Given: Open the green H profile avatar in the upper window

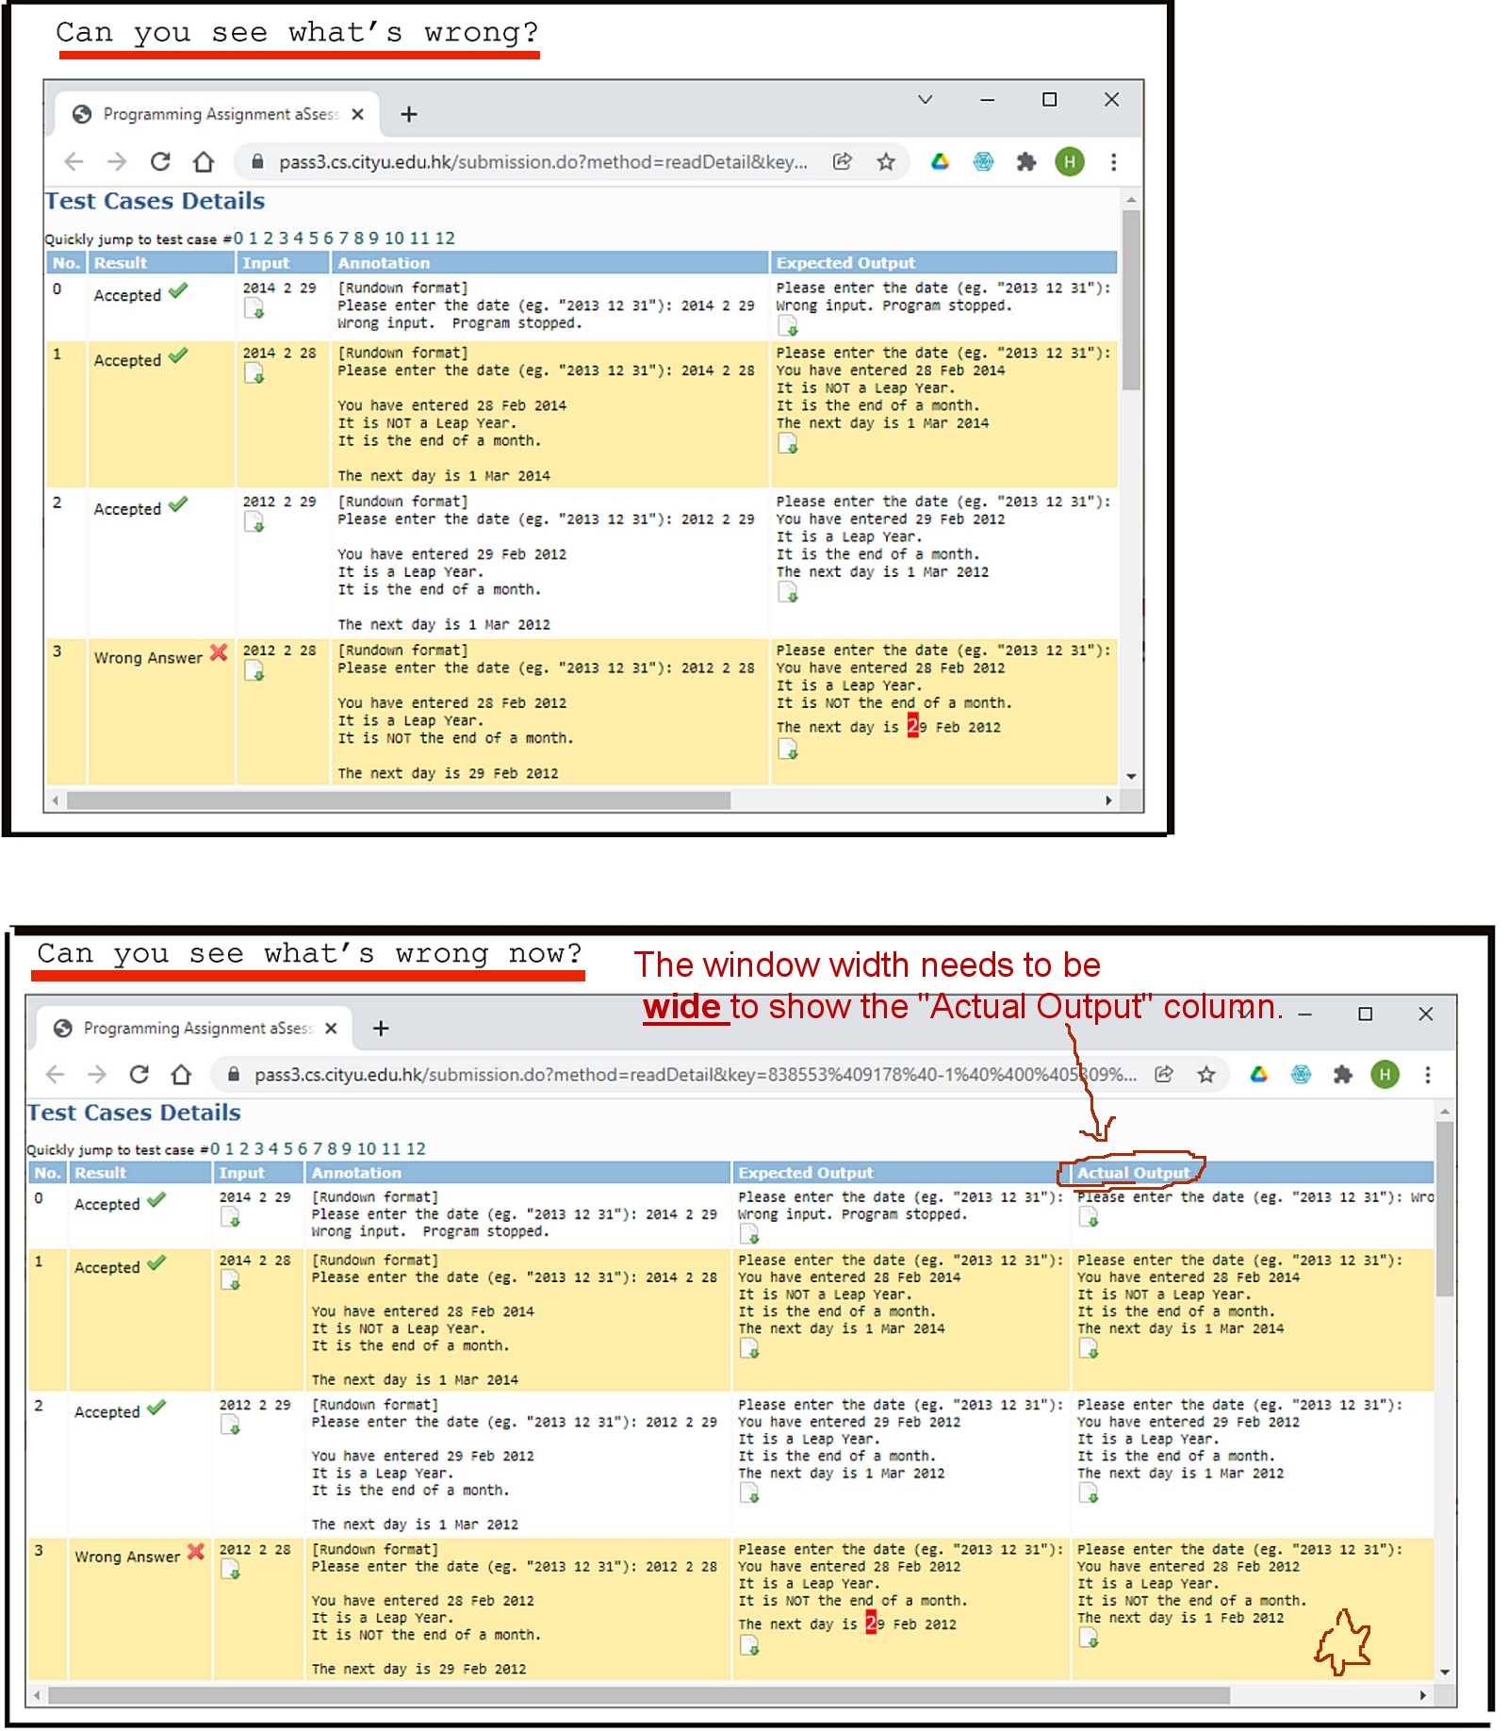Looking at the screenshot, I should click(x=1069, y=162).
